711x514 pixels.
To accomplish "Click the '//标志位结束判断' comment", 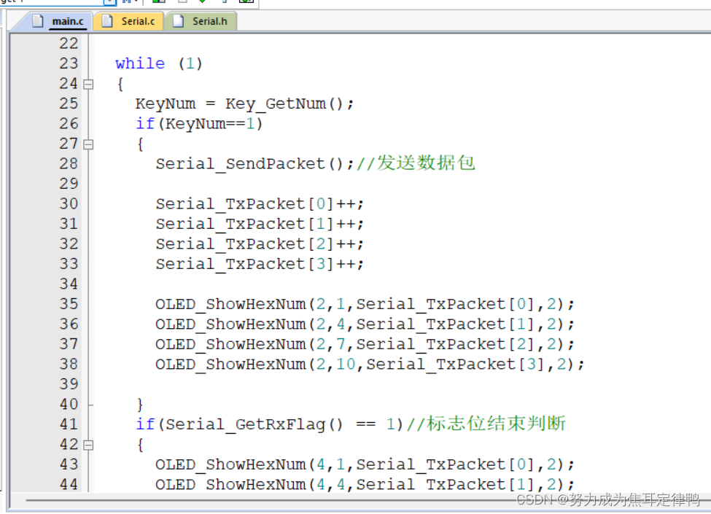I will [x=486, y=424].
